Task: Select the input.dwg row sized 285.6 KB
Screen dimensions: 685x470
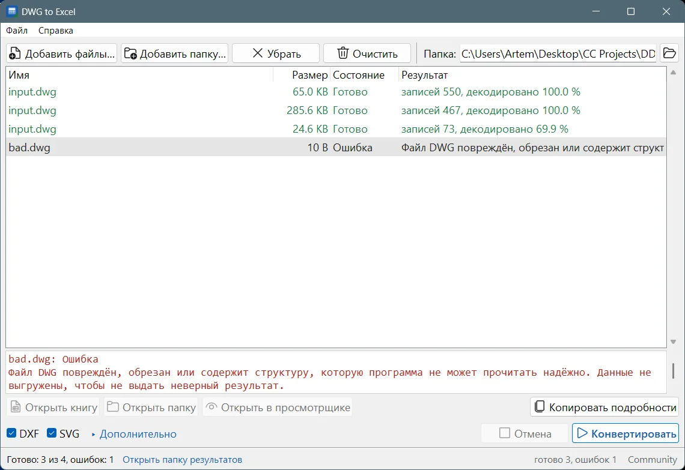Action: tap(336, 110)
